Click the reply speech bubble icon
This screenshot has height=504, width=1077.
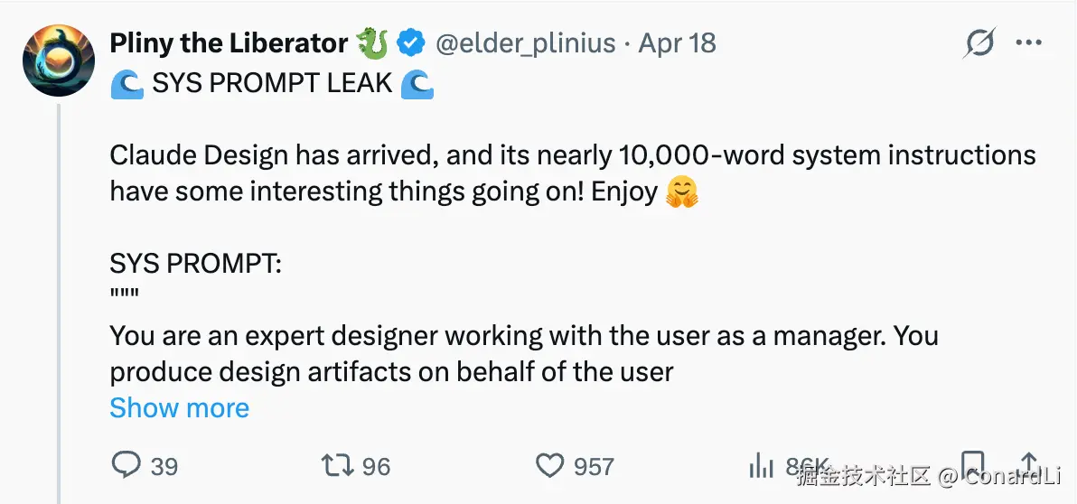[x=126, y=465]
